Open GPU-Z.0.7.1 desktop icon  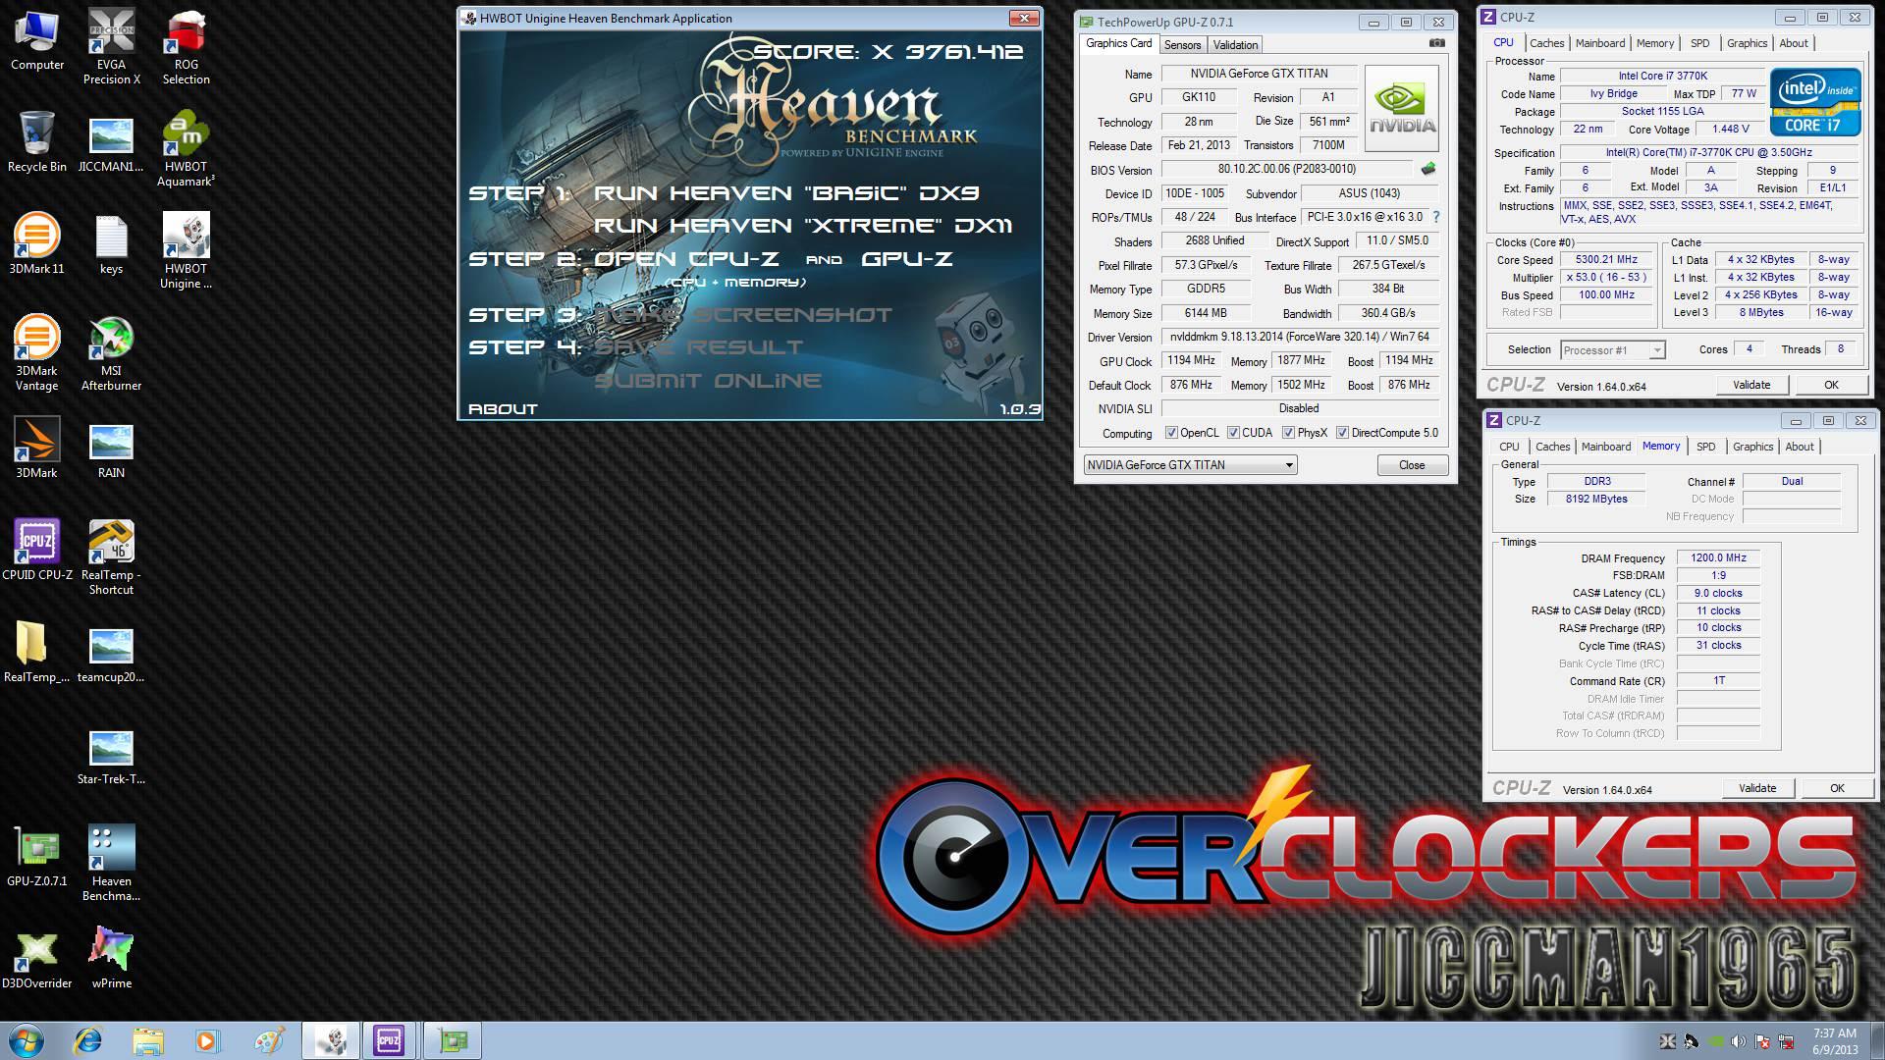[37, 856]
